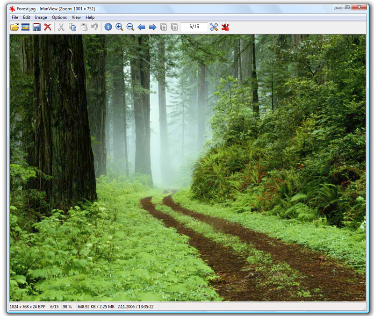Click the Cut scissors icon
374x316 pixels.
(x=61, y=27)
